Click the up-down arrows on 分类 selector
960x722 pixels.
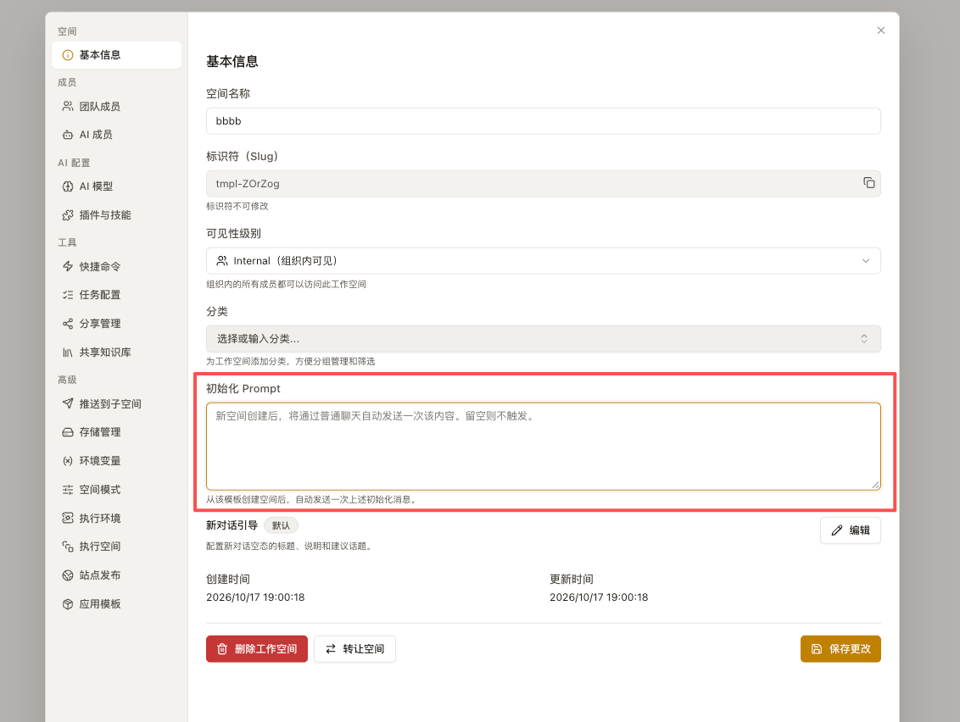(864, 339)
